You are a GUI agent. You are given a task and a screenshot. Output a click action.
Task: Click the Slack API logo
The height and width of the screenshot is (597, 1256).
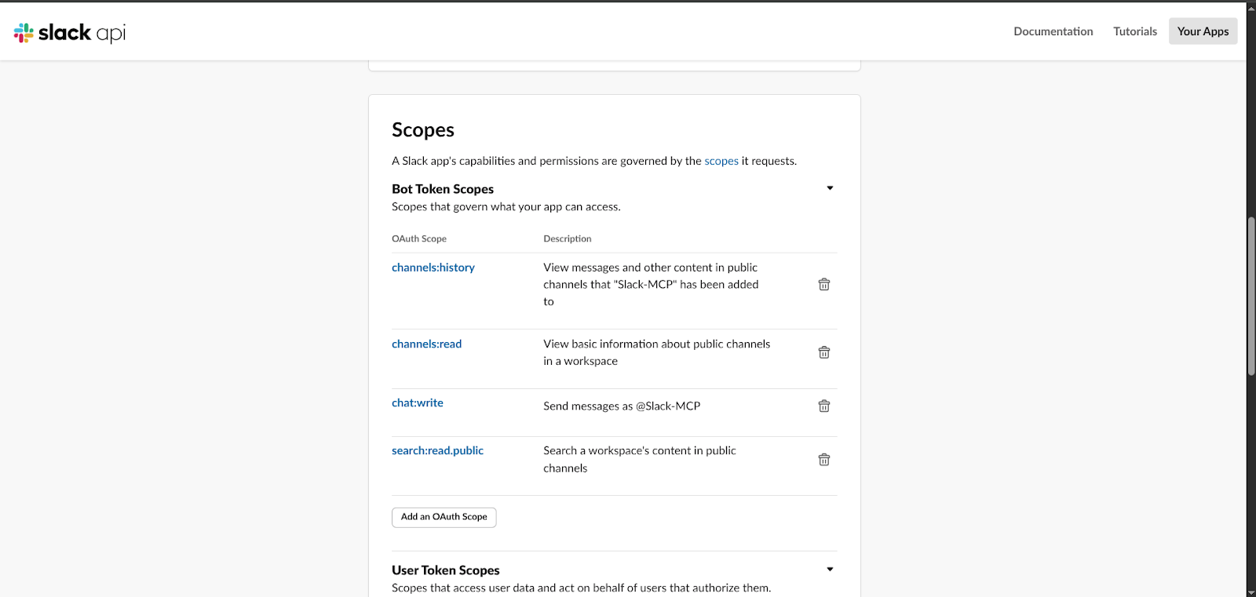[x=70, y=32]
